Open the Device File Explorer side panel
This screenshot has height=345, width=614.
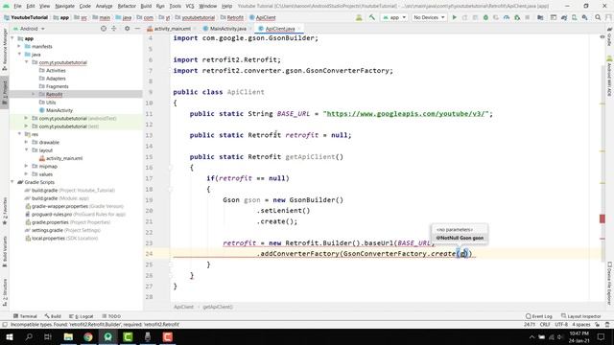tap(609, 283)
